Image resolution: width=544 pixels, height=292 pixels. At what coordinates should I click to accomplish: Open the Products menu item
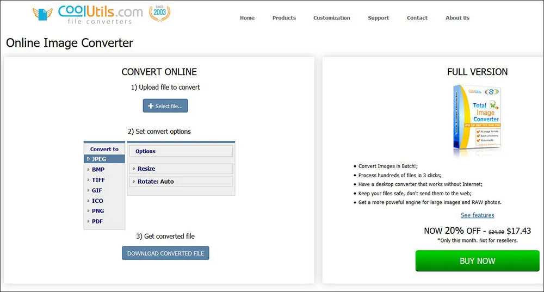click(x=284, y=18)
